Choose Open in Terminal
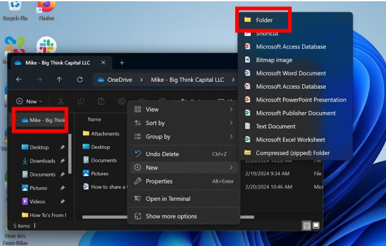Screen dimensions: 386x246 [184, 198]
